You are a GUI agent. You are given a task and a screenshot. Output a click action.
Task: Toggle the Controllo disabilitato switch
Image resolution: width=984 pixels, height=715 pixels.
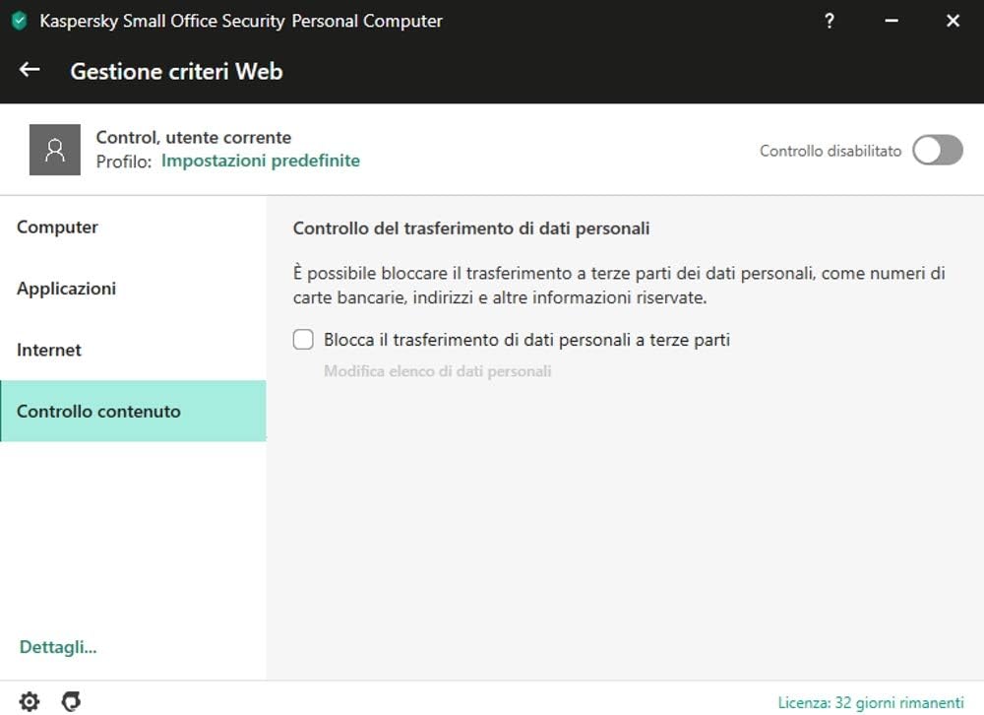[x=938, y=150]
